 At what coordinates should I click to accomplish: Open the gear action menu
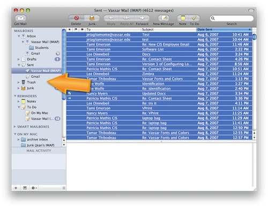click(34, 188)
